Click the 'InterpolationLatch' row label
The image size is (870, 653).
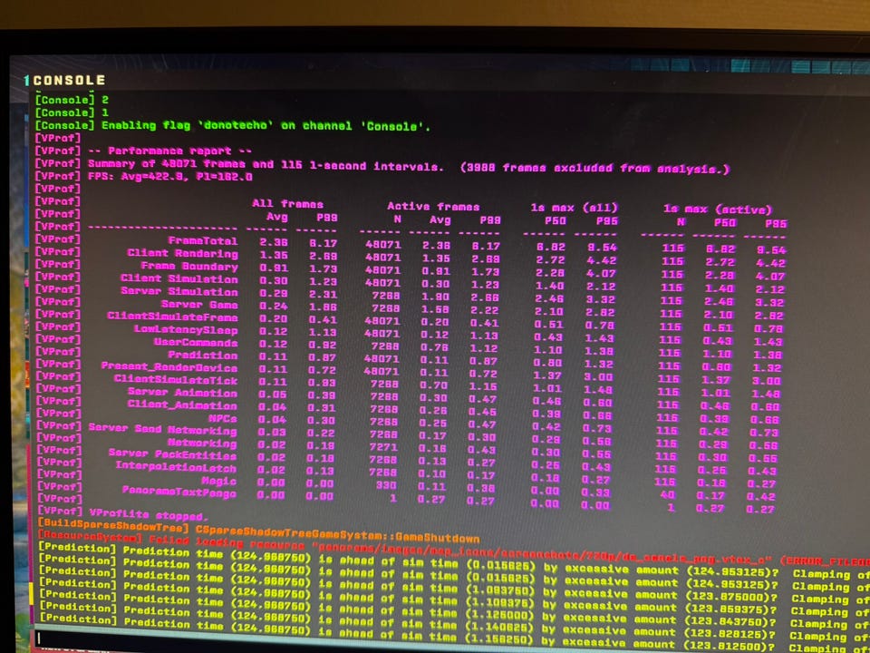pos(176,467)
